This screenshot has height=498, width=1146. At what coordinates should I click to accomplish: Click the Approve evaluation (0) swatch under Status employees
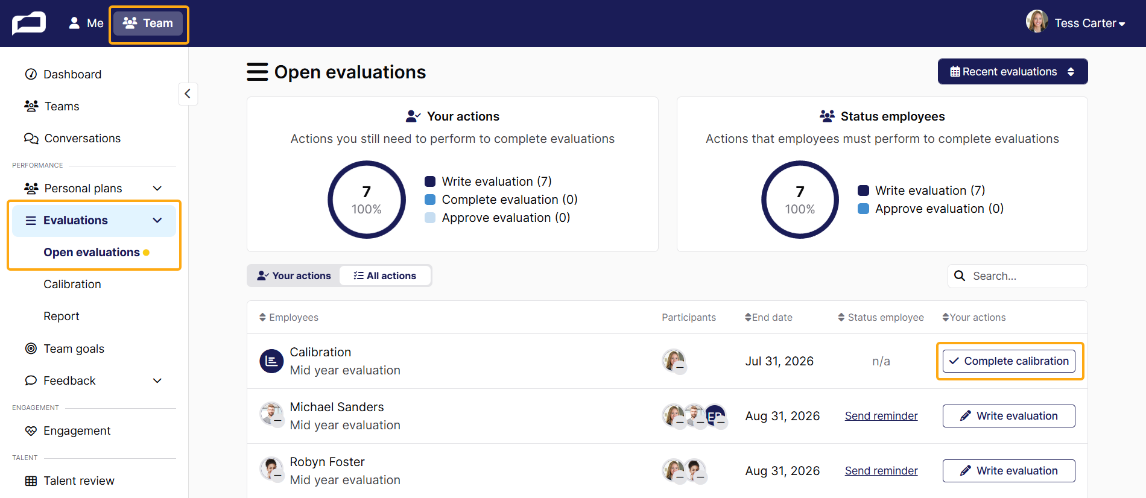point(864,209)
